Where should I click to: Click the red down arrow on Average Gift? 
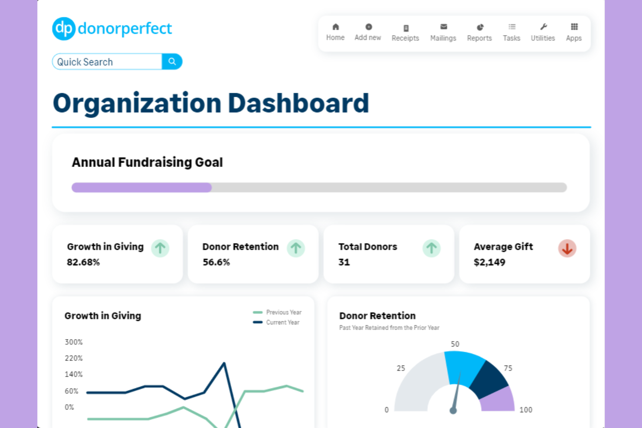(x=567, y=248)
